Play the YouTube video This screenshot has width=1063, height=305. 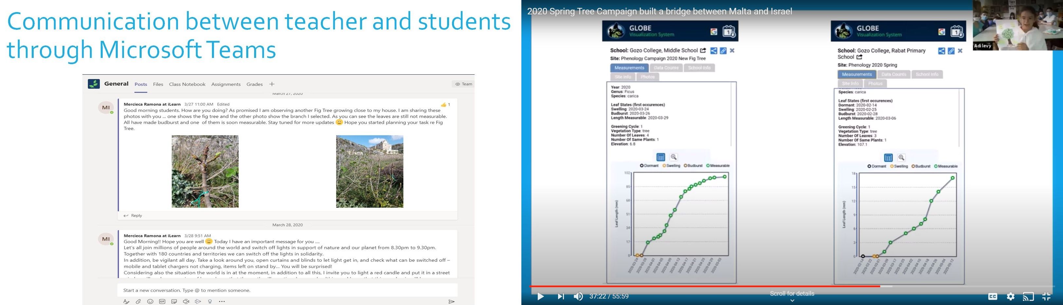click(x=540, y=296)
